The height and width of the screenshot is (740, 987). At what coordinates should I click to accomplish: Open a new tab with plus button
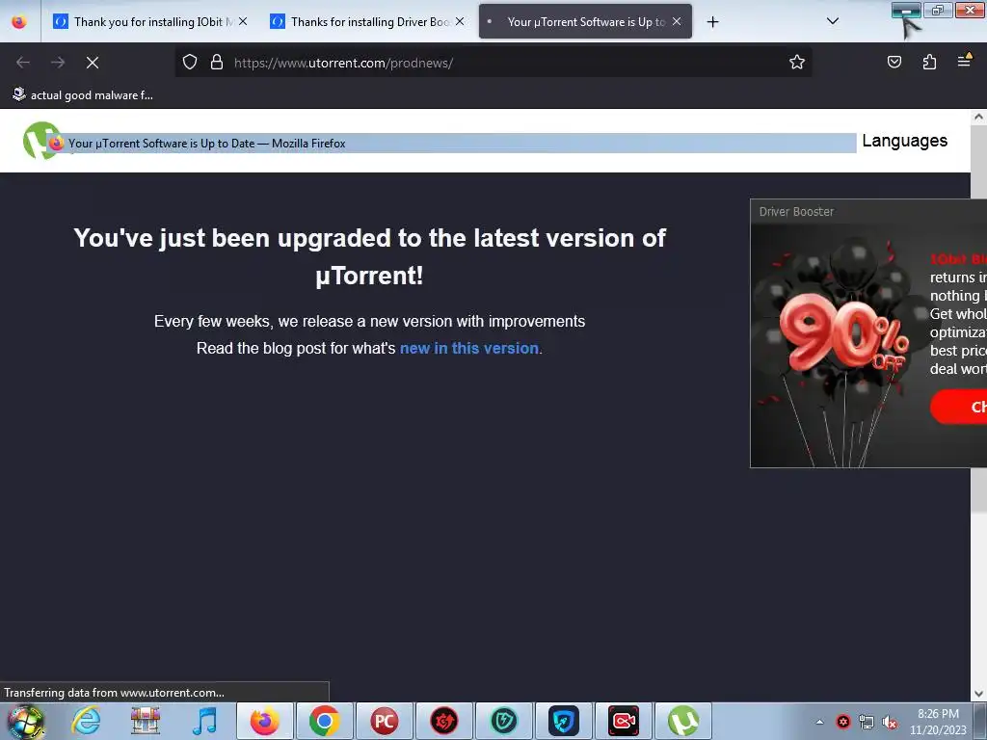coord(712,22)
